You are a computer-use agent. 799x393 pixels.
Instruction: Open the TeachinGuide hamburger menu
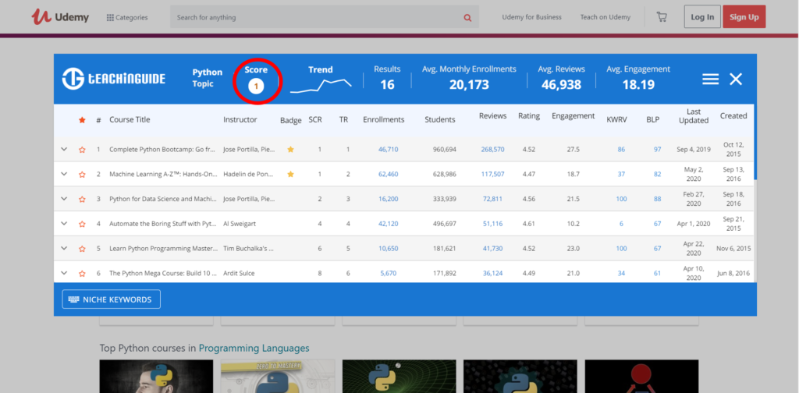coord(710,79)
